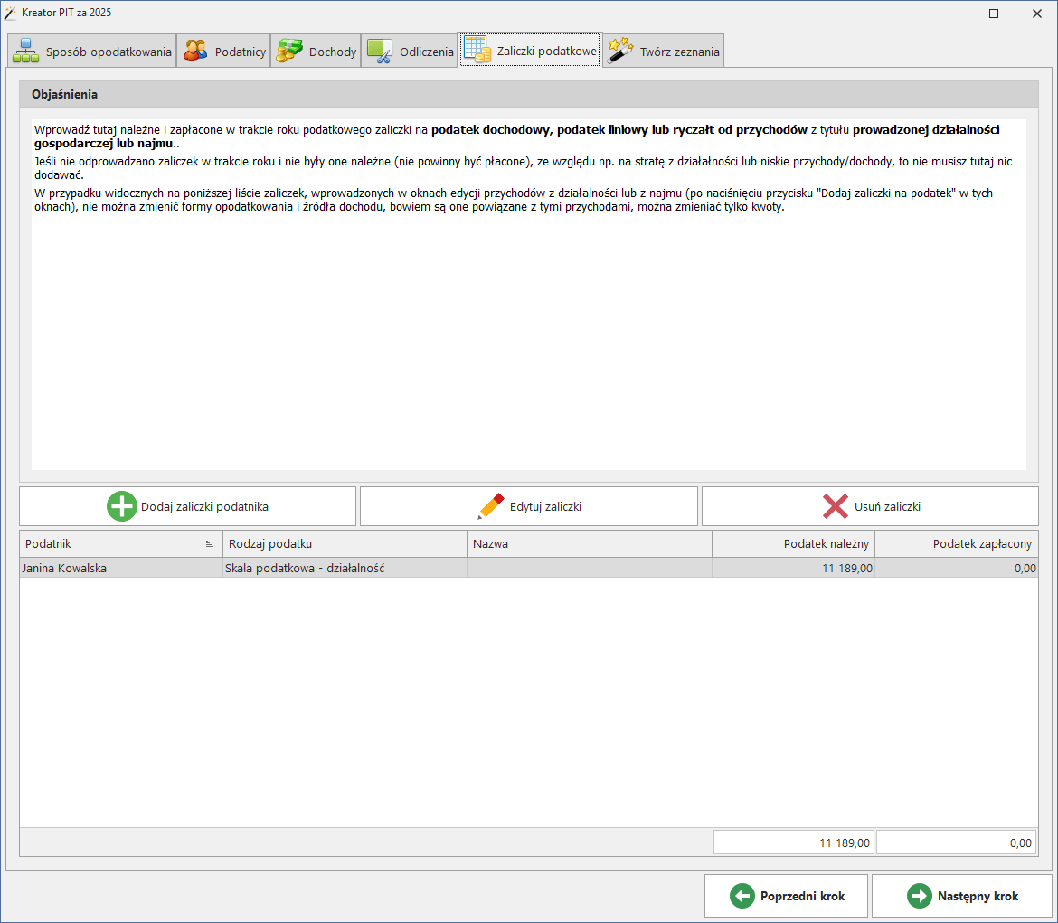The width and height of the screenshot is (1058, 923).
Task: Close the Kreator PIT za 2025 window
Action: click(x=1037, y=14)
